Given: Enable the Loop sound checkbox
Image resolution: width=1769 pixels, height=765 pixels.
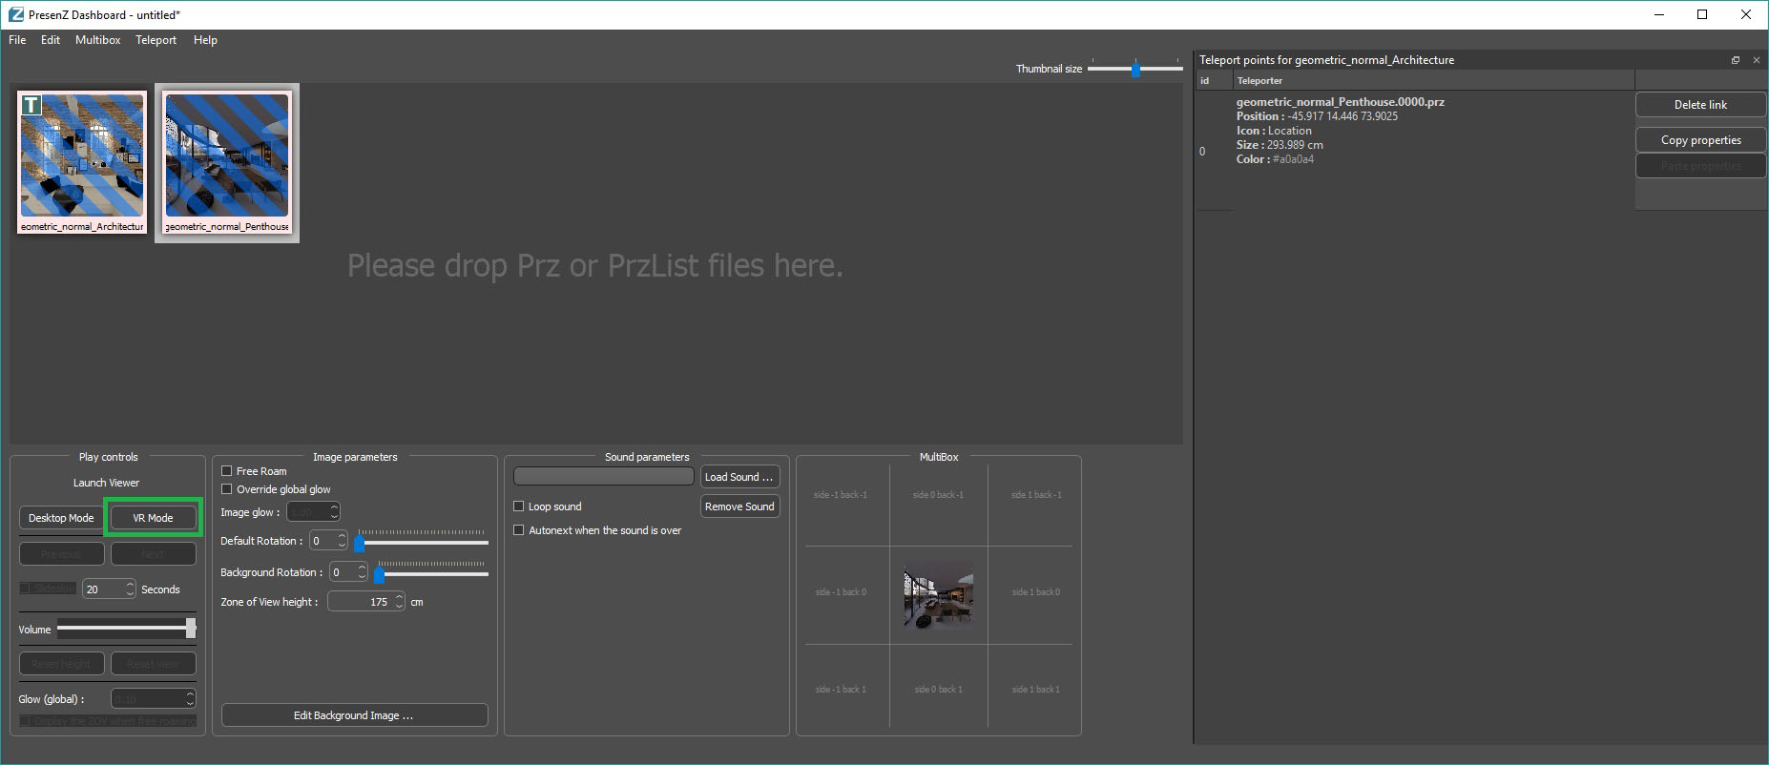Looking at the screenshot, I should click(x=519, y=507).
